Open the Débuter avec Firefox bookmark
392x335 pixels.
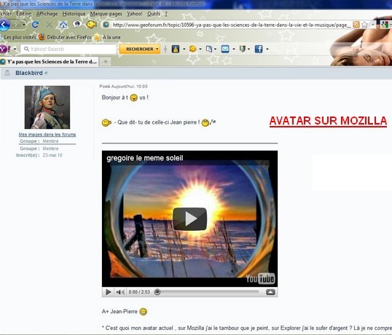66,37
